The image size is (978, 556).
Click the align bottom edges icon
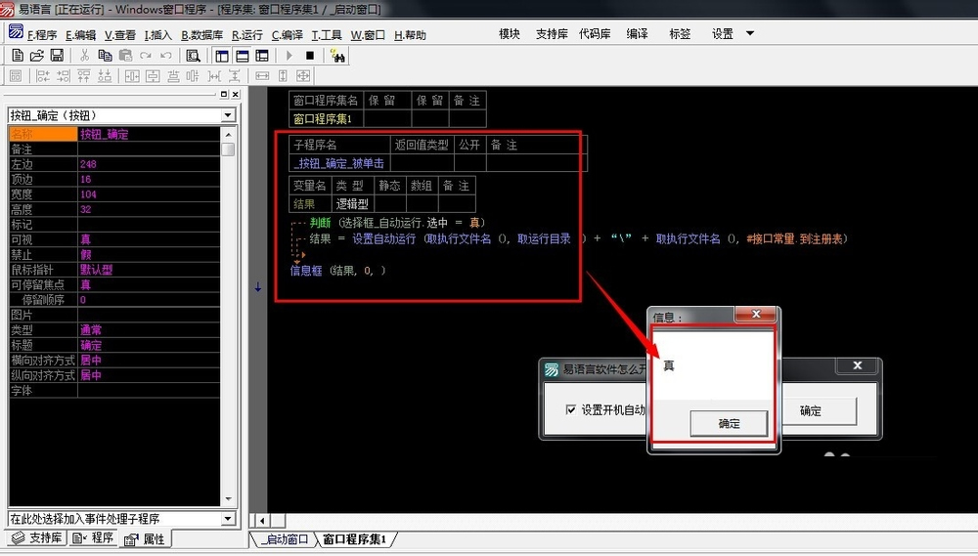point(105,76)
